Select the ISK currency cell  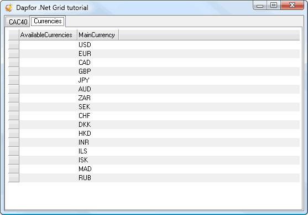(x=98, y=160)
